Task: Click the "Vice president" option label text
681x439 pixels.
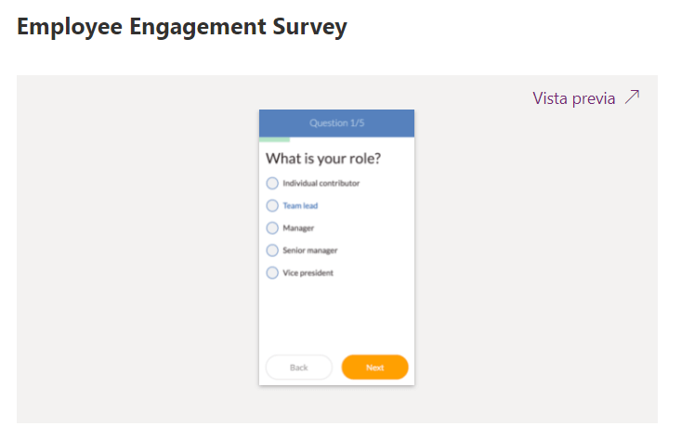Action: (308, 273)
